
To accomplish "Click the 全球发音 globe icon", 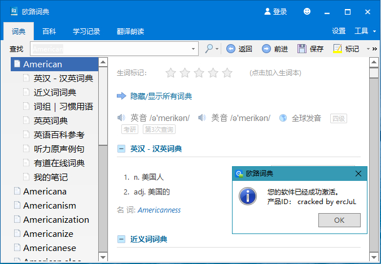I will click(x=283, y=118).
